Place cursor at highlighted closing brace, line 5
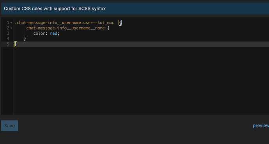 click(16, 44)
